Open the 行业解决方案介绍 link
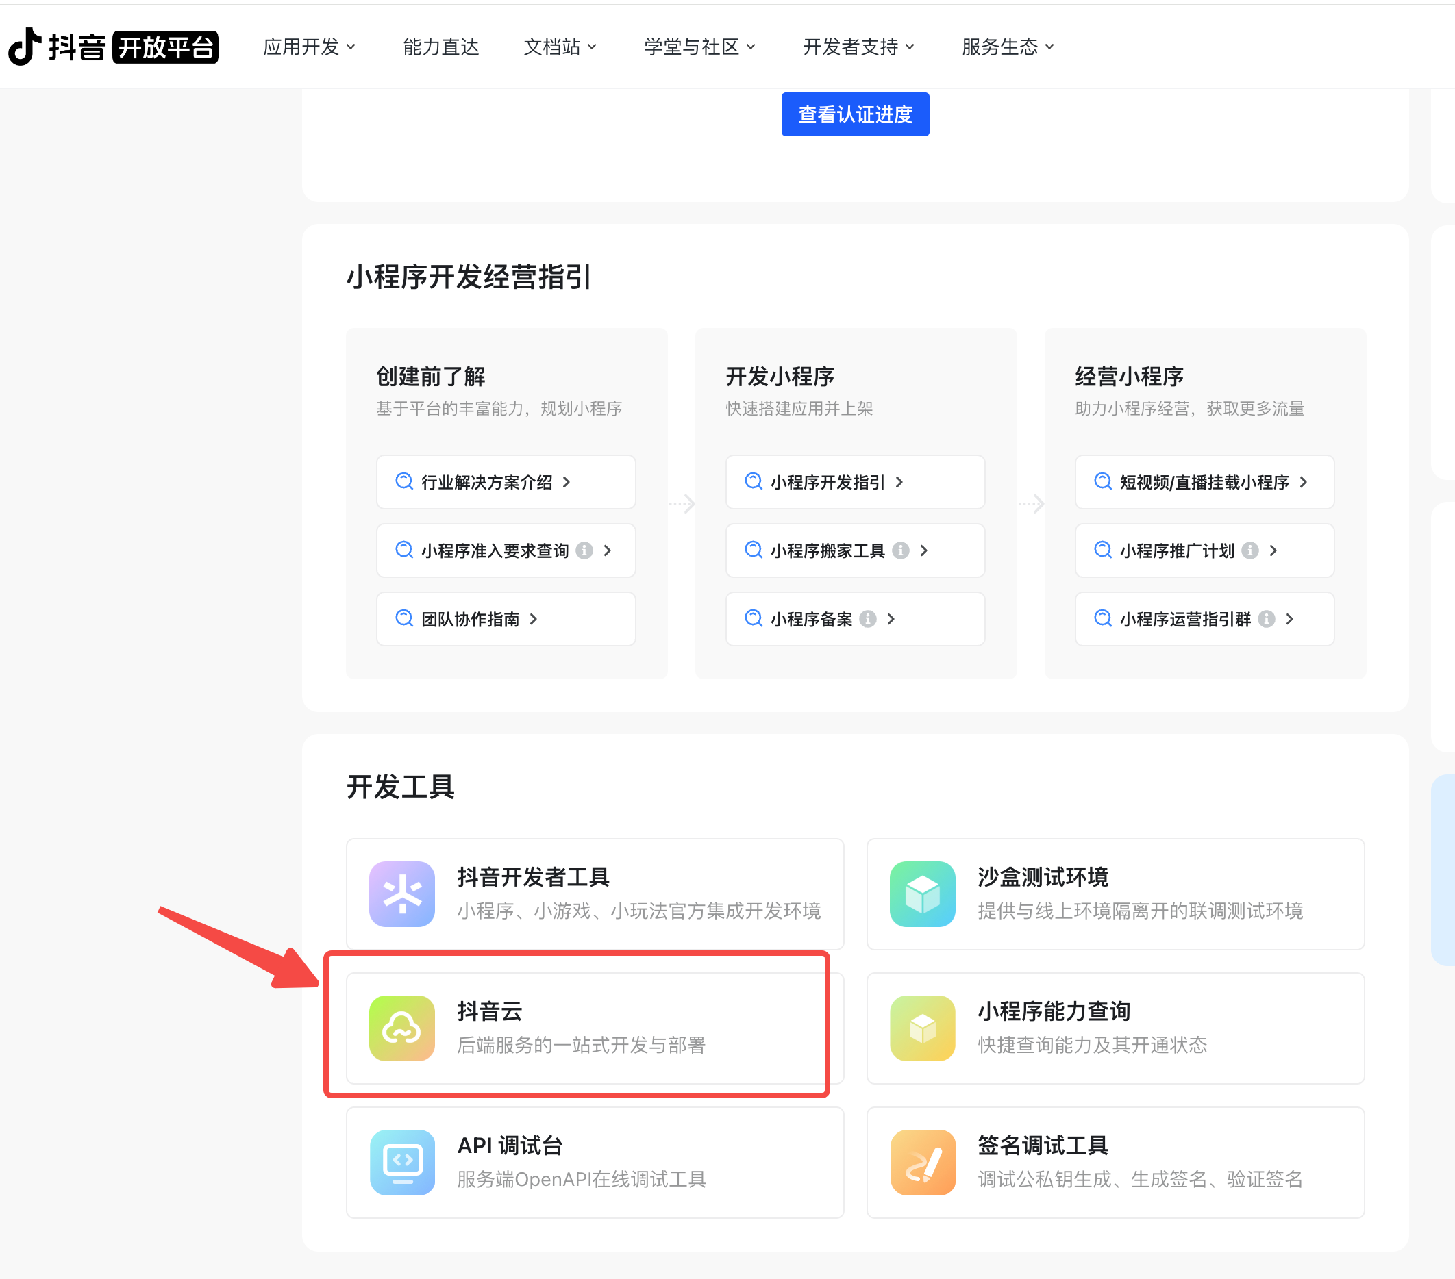Image resolution: width=1455 pixels, height=1279 pixels. pyautogui.click(x=487, y=482)
